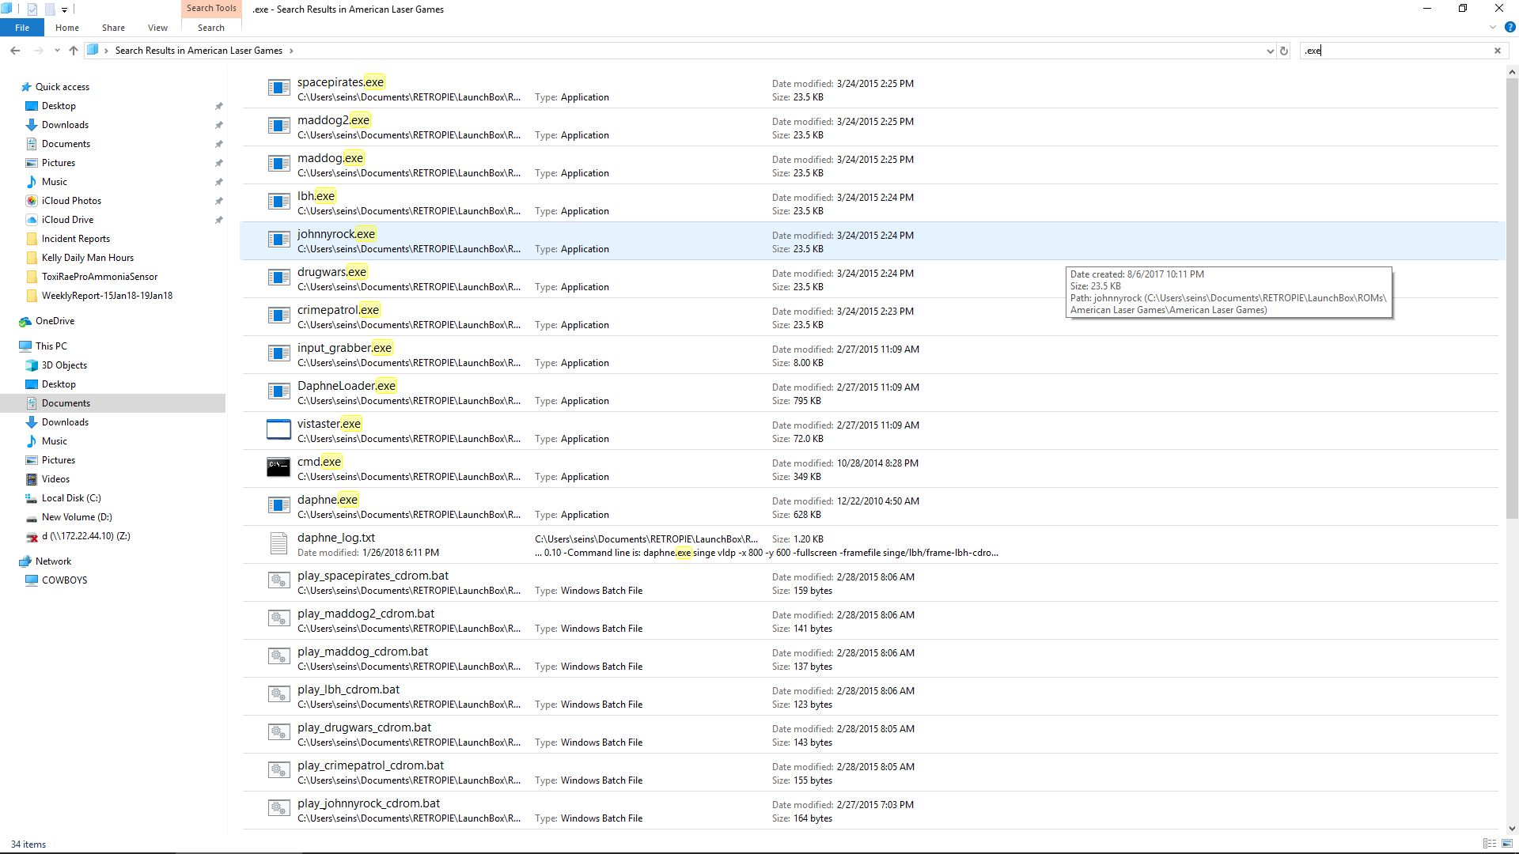Open Quick Access Toolbar customize dropdown
This screenshot has width=1519, height=854.
(x=64, y=9)
